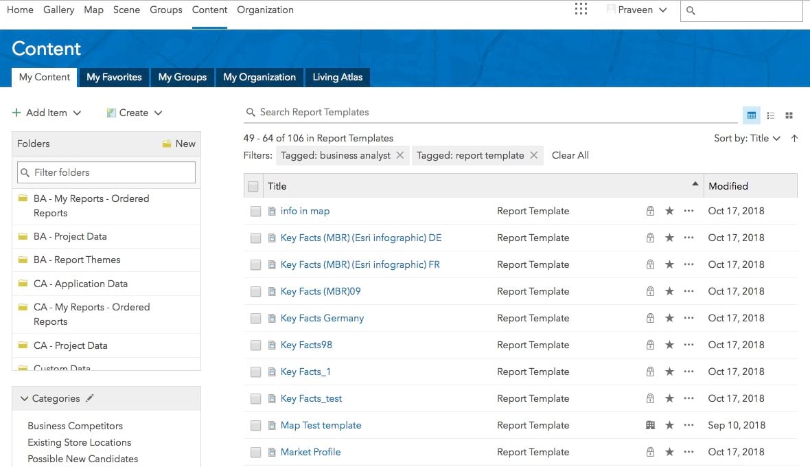Screen dimensions: 810x467
Task: Check the box for 'info in map'
Action: [x=256, y=212]
